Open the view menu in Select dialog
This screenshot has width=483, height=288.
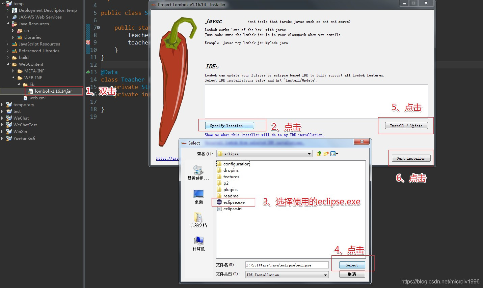tap(334, 154)
